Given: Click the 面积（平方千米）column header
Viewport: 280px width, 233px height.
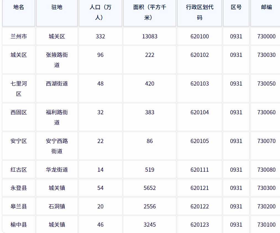Looking at the screenshot, I should pos(150,13).
